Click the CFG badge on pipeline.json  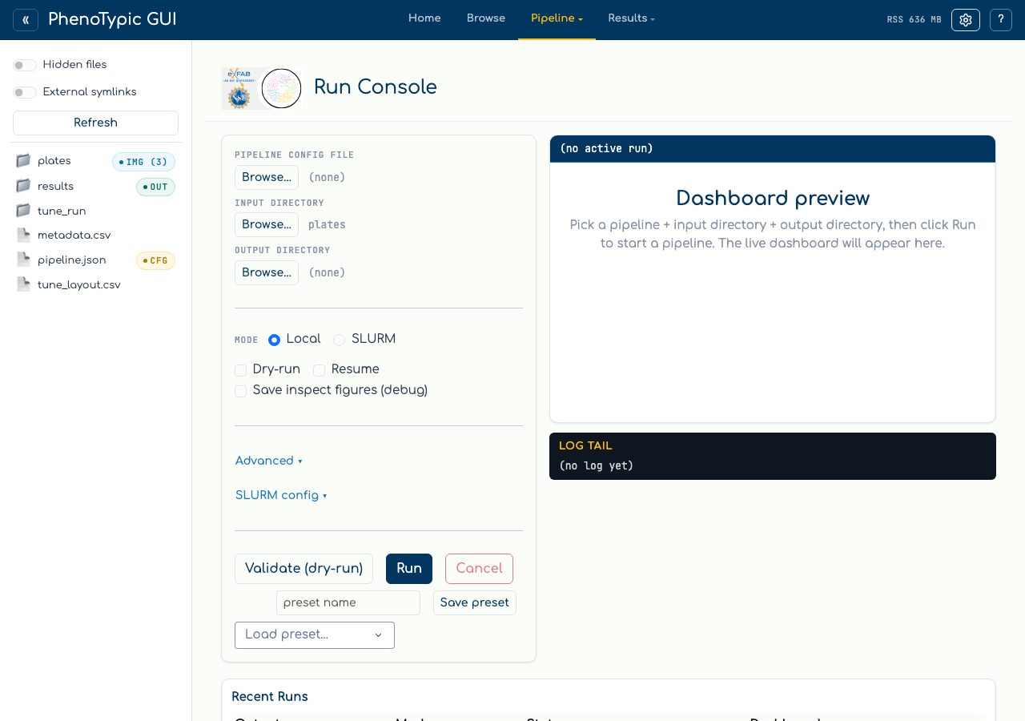tap(155, 260)
